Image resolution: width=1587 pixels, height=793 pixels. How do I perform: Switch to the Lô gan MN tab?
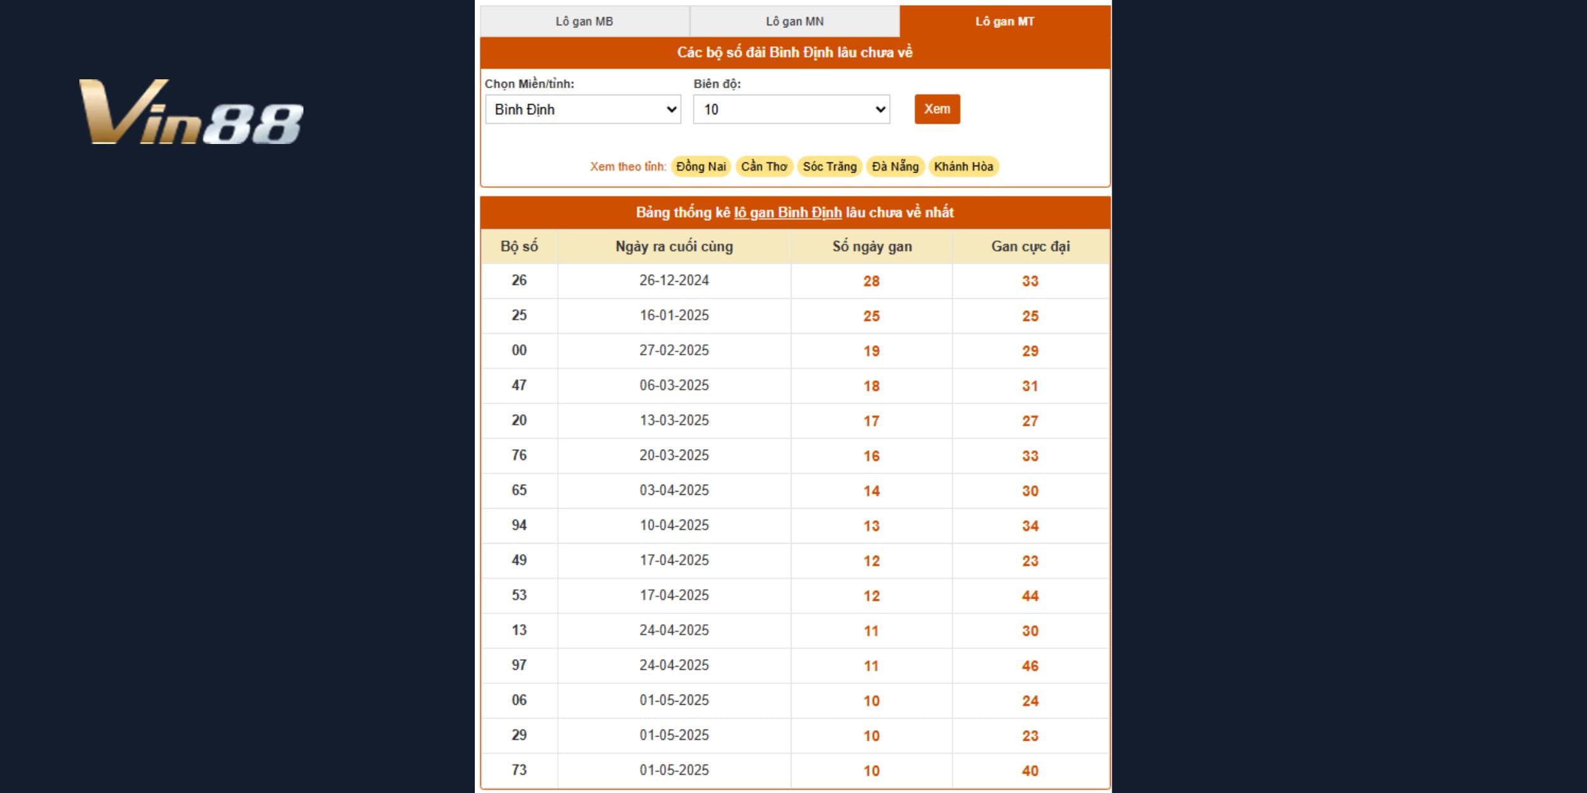click(795, 22)
